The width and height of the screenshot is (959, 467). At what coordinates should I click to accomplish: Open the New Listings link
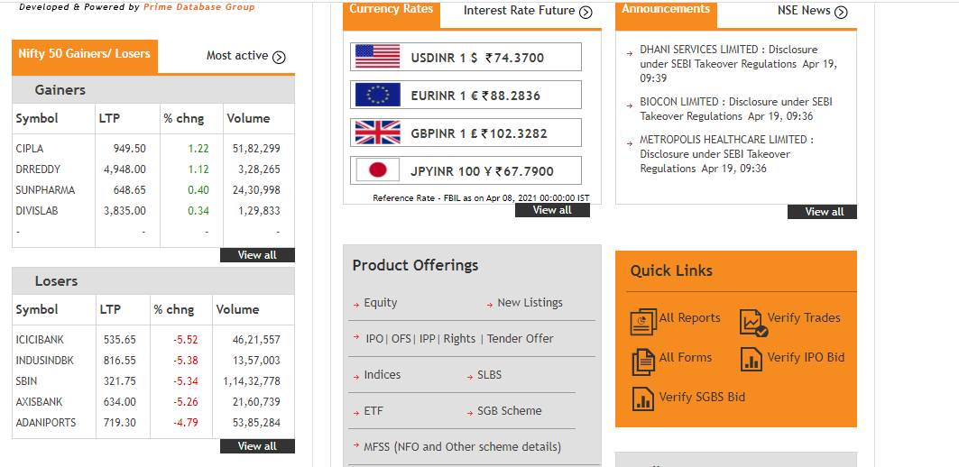(x=530, y=303)
